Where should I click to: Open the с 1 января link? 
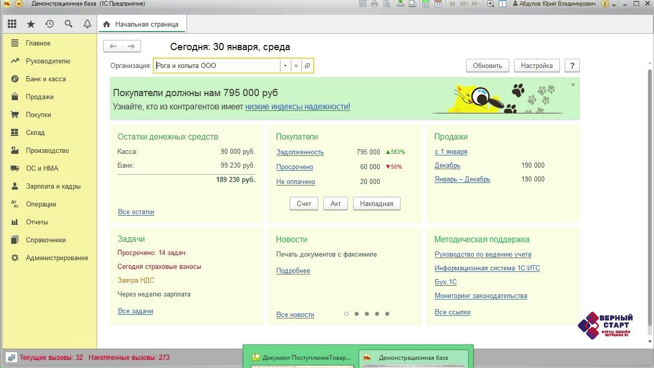pyautogui.click(x=451, y=152)
